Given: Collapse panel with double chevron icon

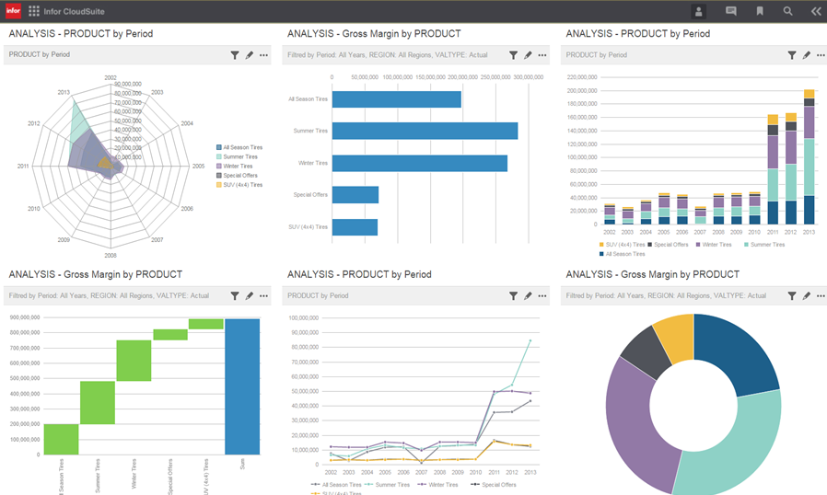Looking at the screenshot, I should (x=816, y=11).
